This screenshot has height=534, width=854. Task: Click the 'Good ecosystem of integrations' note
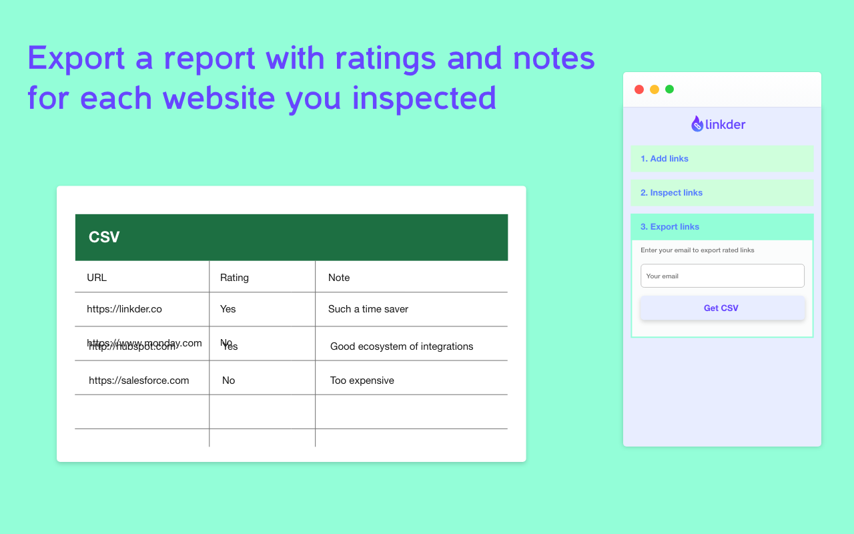pos(402,346)
